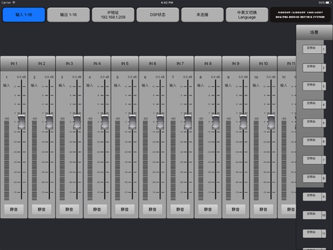Mute input channel 7 with 静音
Image resolution: width=333 pixels, height=250 pixels.
tap(180, 210)
